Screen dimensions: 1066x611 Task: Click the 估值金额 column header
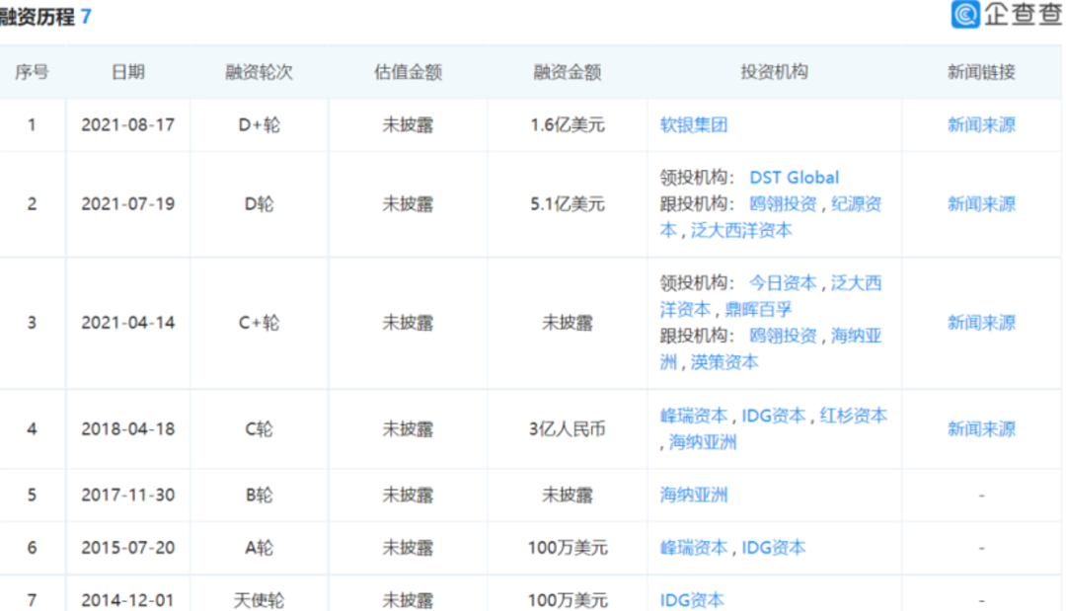coord(408,72)
